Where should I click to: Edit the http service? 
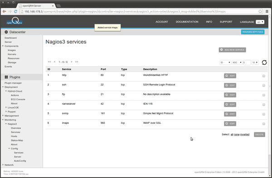pos(230,76)
